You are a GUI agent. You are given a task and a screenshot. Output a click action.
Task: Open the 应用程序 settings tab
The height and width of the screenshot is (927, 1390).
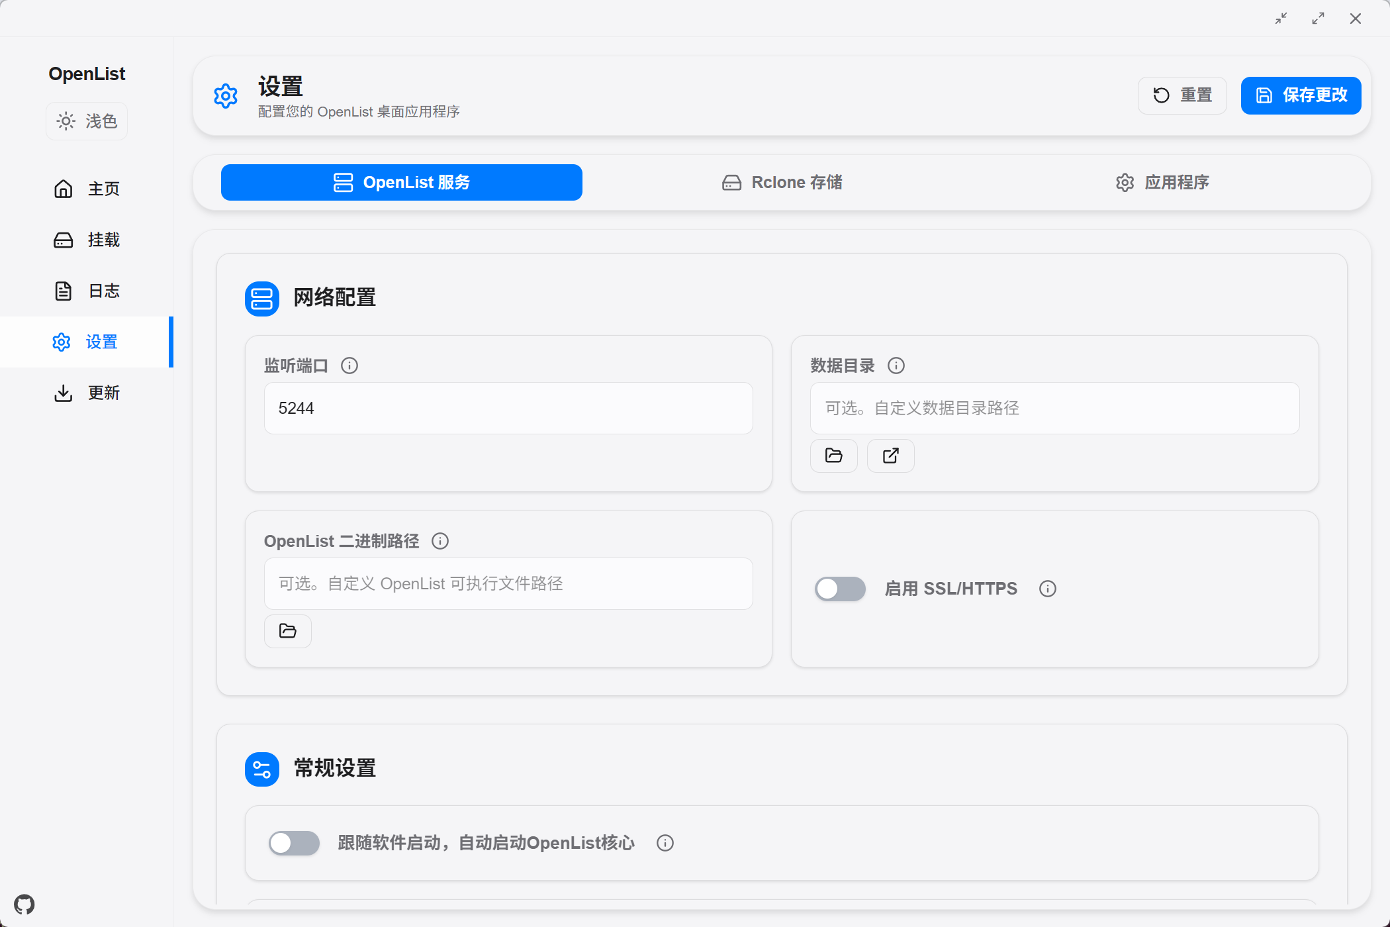click(1162, 183)
